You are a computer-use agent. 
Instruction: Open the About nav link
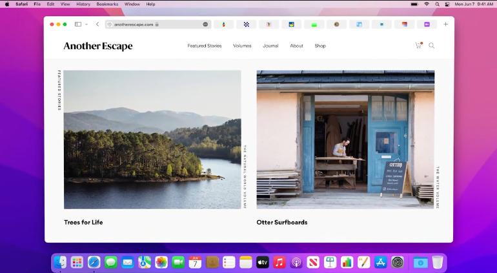point(297,46)
